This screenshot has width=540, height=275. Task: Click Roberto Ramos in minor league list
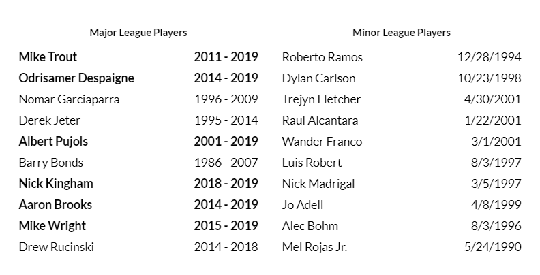[322, 57]
